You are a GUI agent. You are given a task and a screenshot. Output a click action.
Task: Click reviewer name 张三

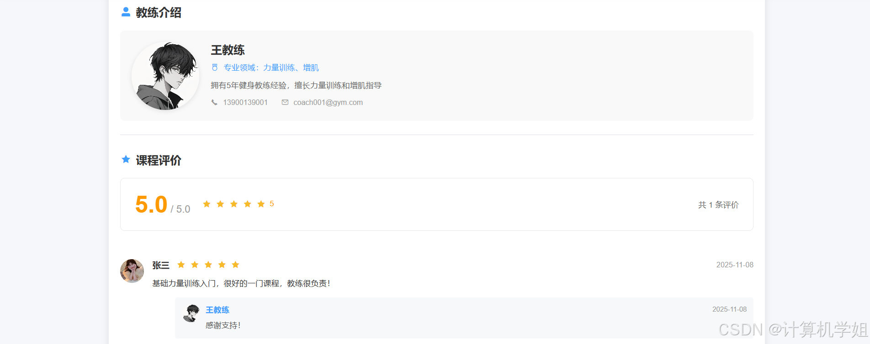161,265
